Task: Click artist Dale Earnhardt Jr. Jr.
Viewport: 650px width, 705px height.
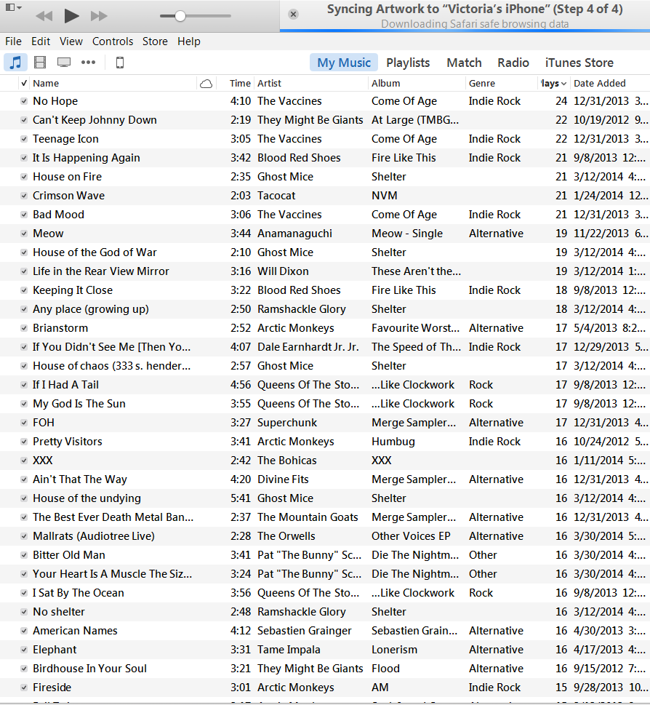Action: coord(308,347)
